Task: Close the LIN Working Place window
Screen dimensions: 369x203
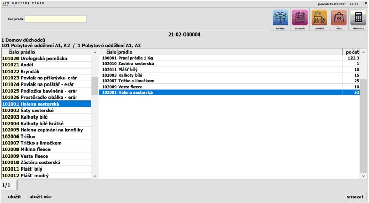Action: pos(366,3)
